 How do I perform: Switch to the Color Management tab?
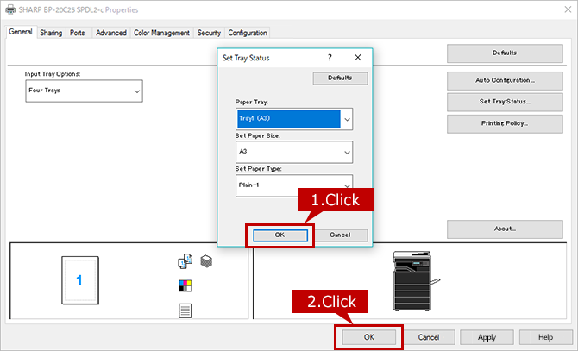(x=161, y=33)
